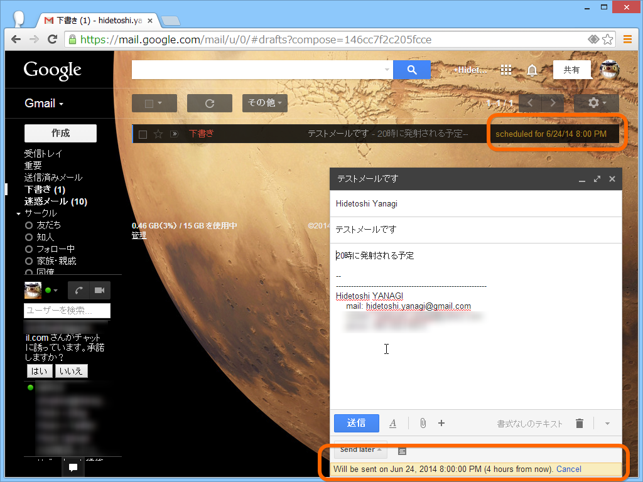643x482 pixels.
Task: Open the 重要 label
Action: click(x=33, y=166)
